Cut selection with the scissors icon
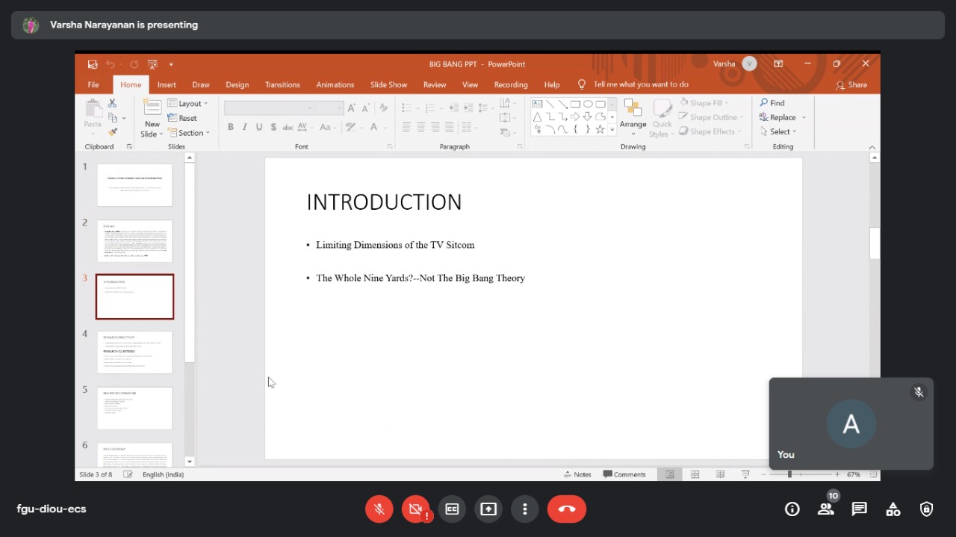Image resolution: width=956 pixels, height=537 pixels. pos(112,103)
